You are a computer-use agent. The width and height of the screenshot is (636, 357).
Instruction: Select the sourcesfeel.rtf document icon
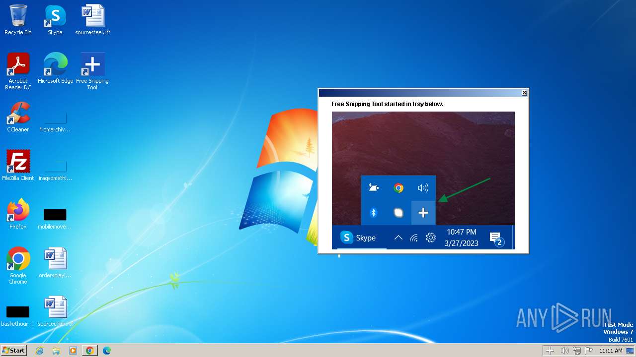point(92,20)
